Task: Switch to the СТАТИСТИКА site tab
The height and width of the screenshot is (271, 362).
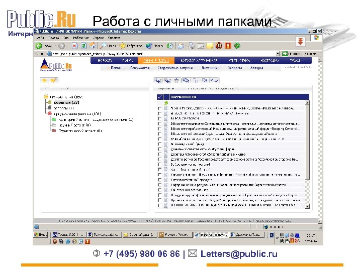Action: coord(239,61)
